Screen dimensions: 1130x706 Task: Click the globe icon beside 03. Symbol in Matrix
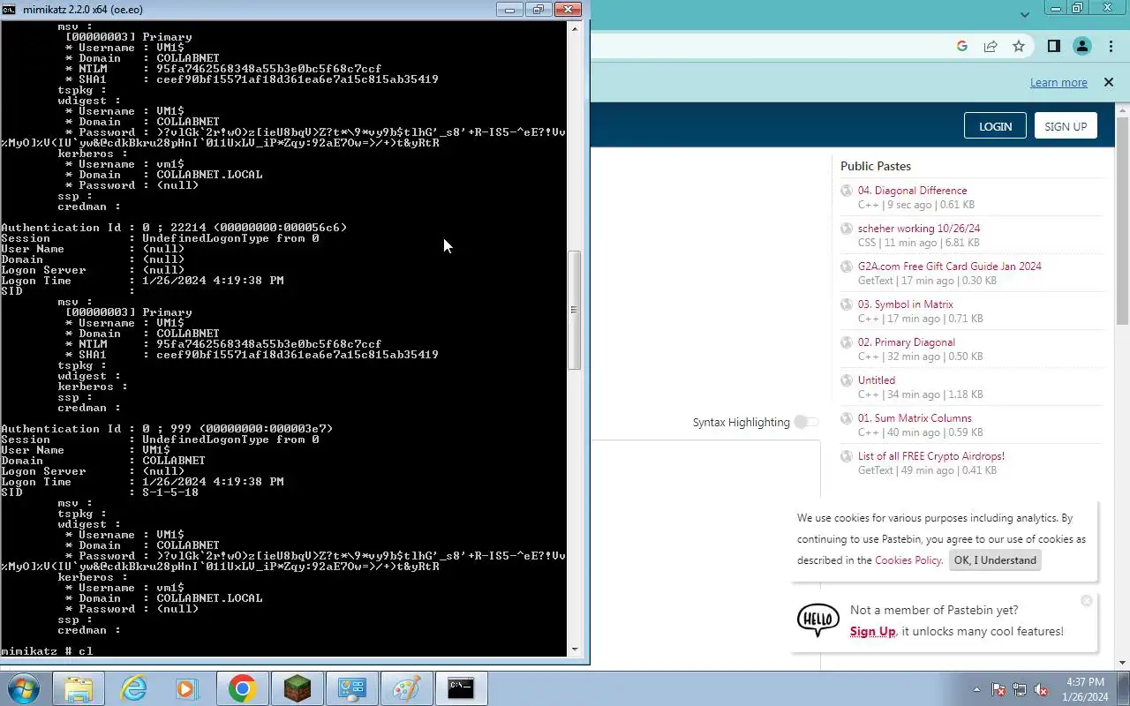pos(847,304)
